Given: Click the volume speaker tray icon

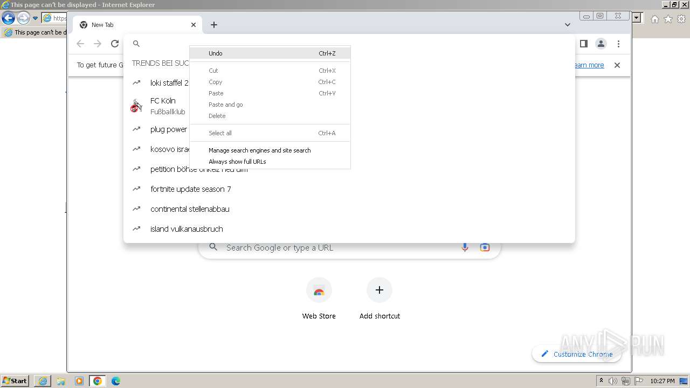Looking at the screenshot, I should pyautogui.click(x=613, y=381).
